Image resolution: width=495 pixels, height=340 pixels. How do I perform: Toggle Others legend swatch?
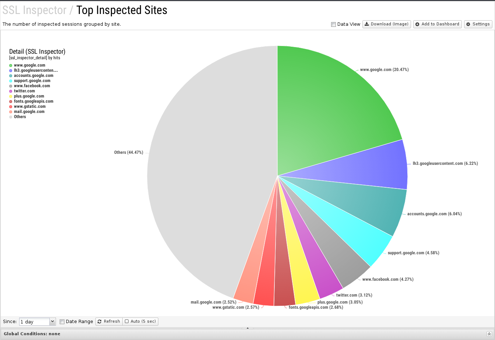(x=11, y=117)
